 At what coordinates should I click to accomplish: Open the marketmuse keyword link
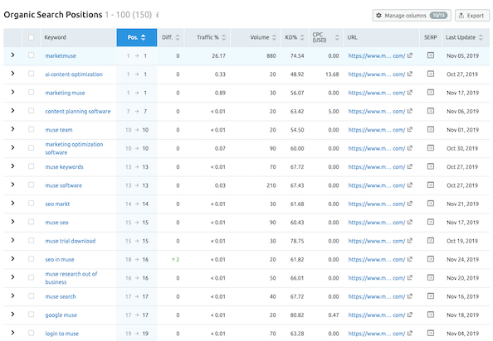pyautogui.click(x=61, y=55)
